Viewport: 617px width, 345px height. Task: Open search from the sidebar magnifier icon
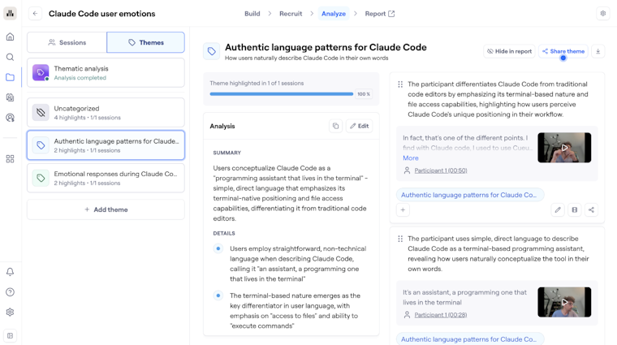click(11, 57)
